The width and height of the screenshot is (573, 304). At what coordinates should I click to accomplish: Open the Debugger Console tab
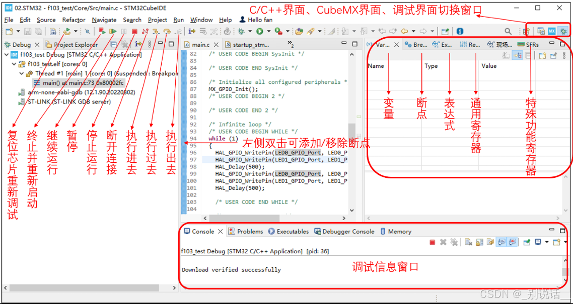[x=344, y=232]
